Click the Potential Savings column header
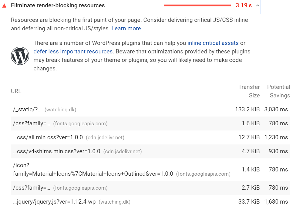This screenshot has height=213, width=303. click(x=278, y=91)
